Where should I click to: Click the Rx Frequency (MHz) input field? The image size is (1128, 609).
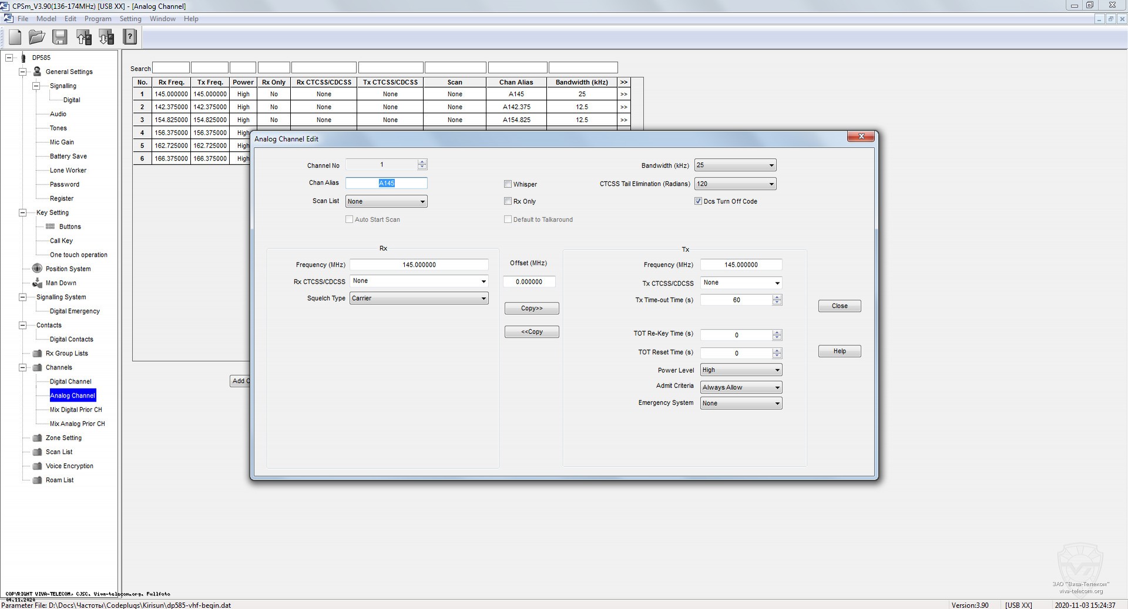(419, 265)
